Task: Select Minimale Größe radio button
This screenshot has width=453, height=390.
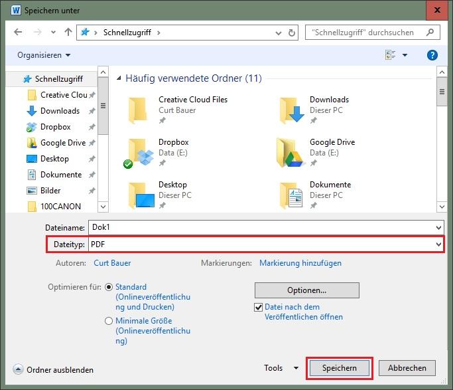Action: 109,321
